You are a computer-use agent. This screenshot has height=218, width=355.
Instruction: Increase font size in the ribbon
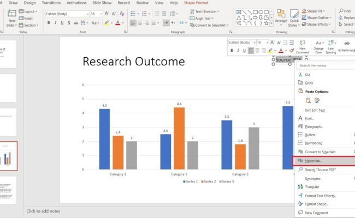click(106, 14)
